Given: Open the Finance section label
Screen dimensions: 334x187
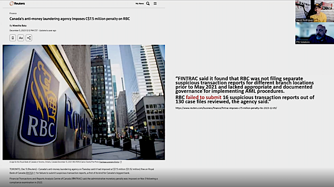Looking at the screenshot, I should pyautogui.click(x=13, y=13).
